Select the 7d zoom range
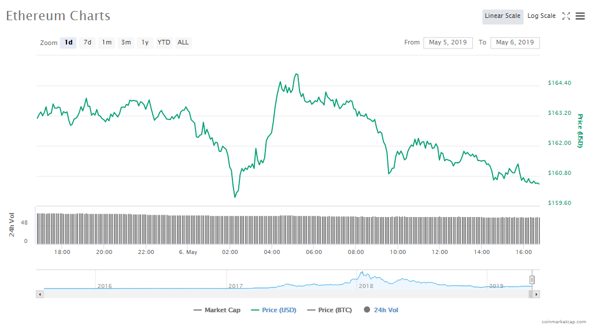 tap(87, 43)
